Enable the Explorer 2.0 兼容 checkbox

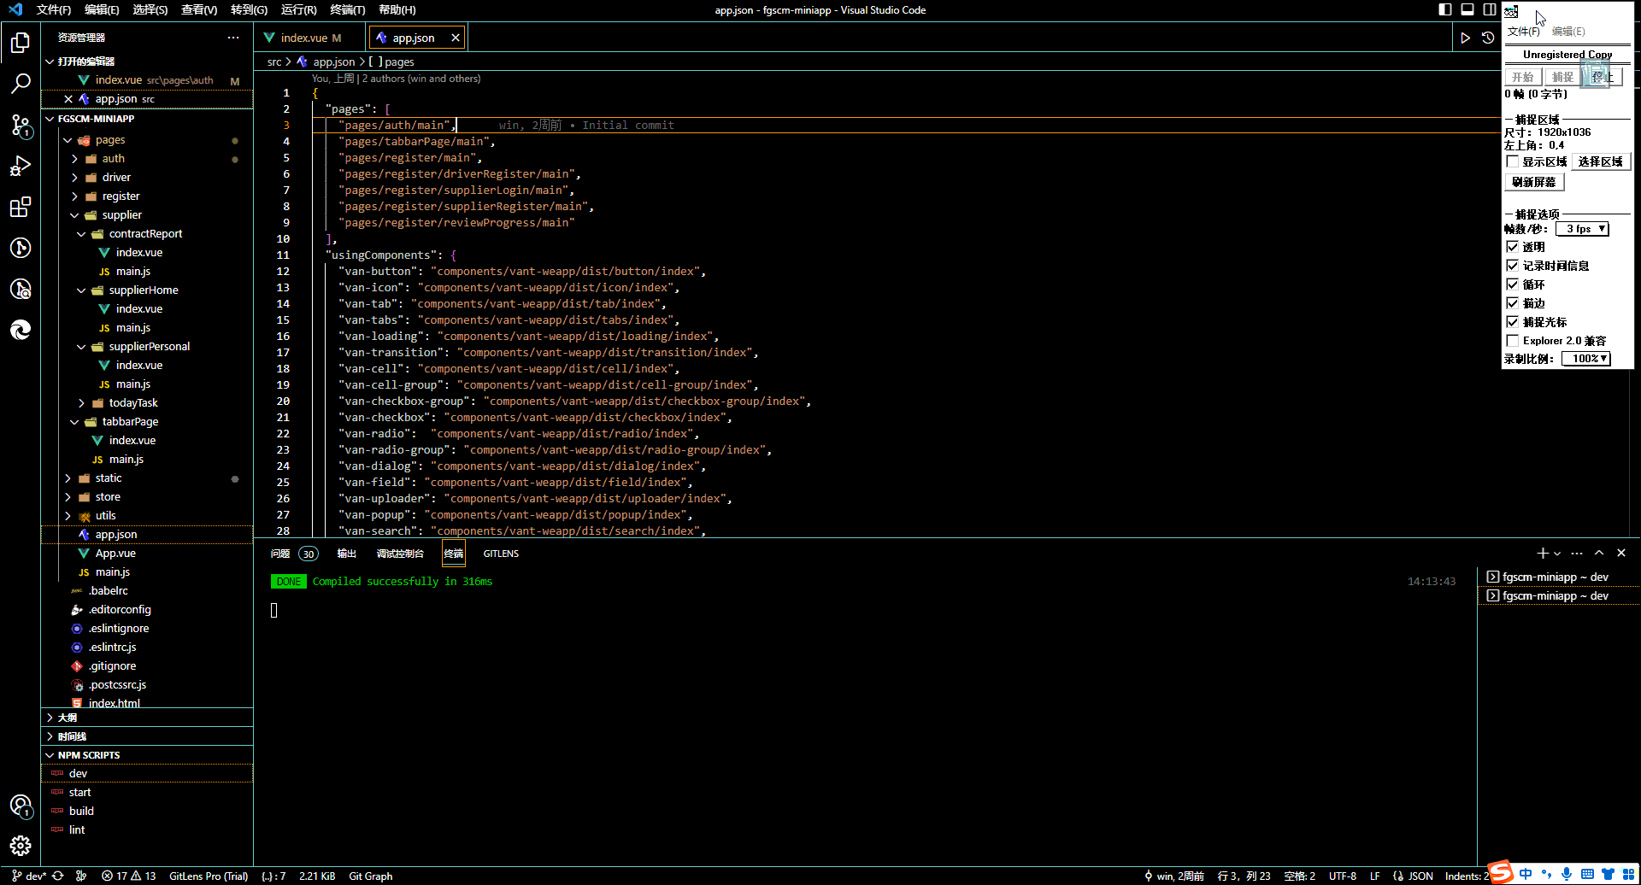coord(1513,341)
